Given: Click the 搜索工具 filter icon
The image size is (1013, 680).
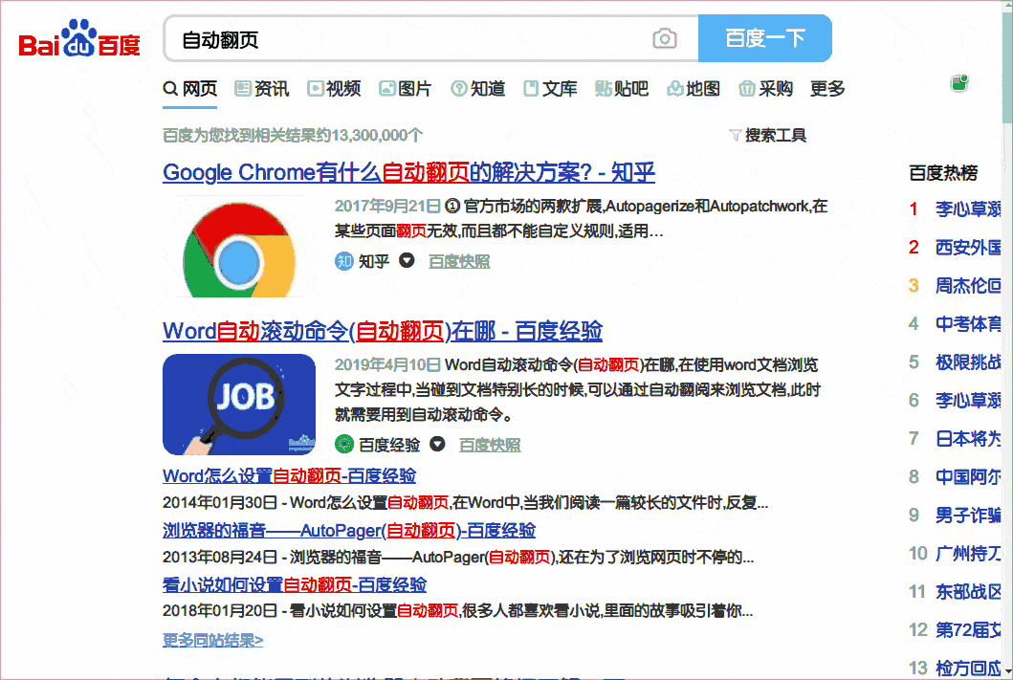Looking at the screenshot, I should tap(735, 135).
